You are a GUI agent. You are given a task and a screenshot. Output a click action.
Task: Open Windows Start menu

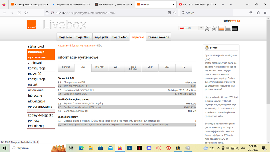point(5,148)
